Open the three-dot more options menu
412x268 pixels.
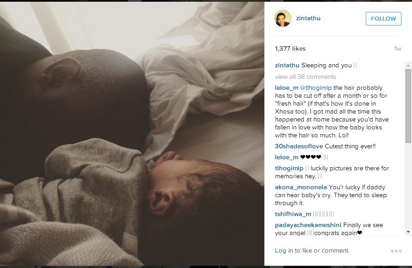pos(396,251)
